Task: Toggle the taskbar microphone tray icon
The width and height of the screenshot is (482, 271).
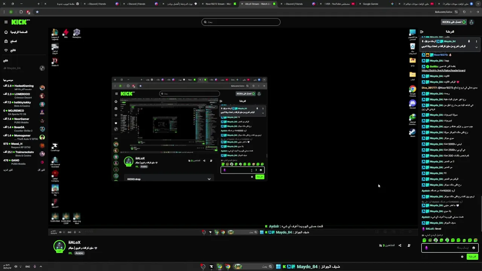Action: coord(35,266)
